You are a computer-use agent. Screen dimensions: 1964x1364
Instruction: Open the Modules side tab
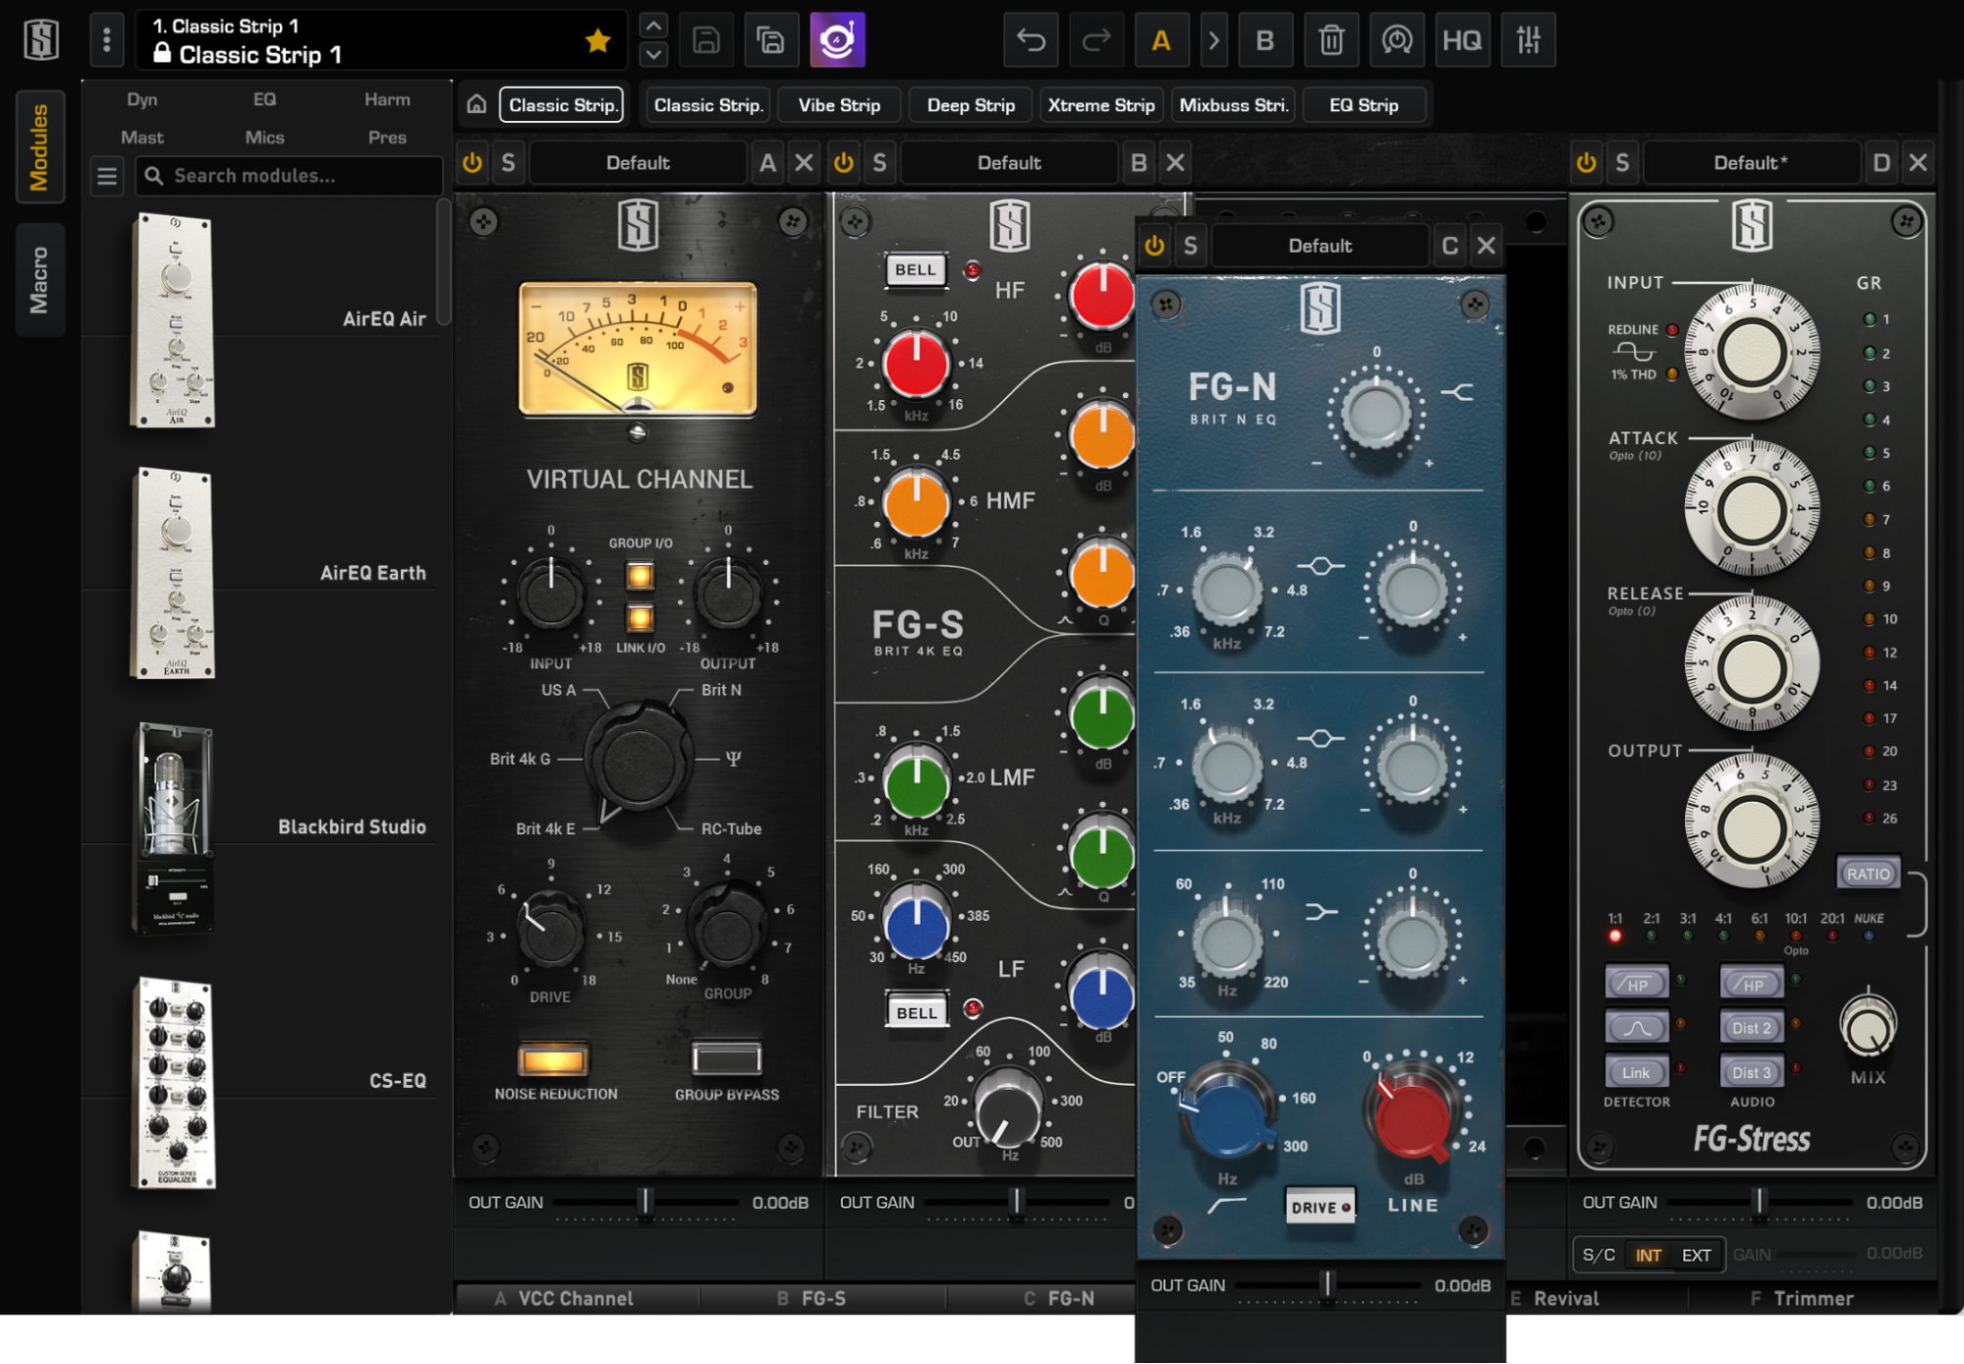[39, 146]
